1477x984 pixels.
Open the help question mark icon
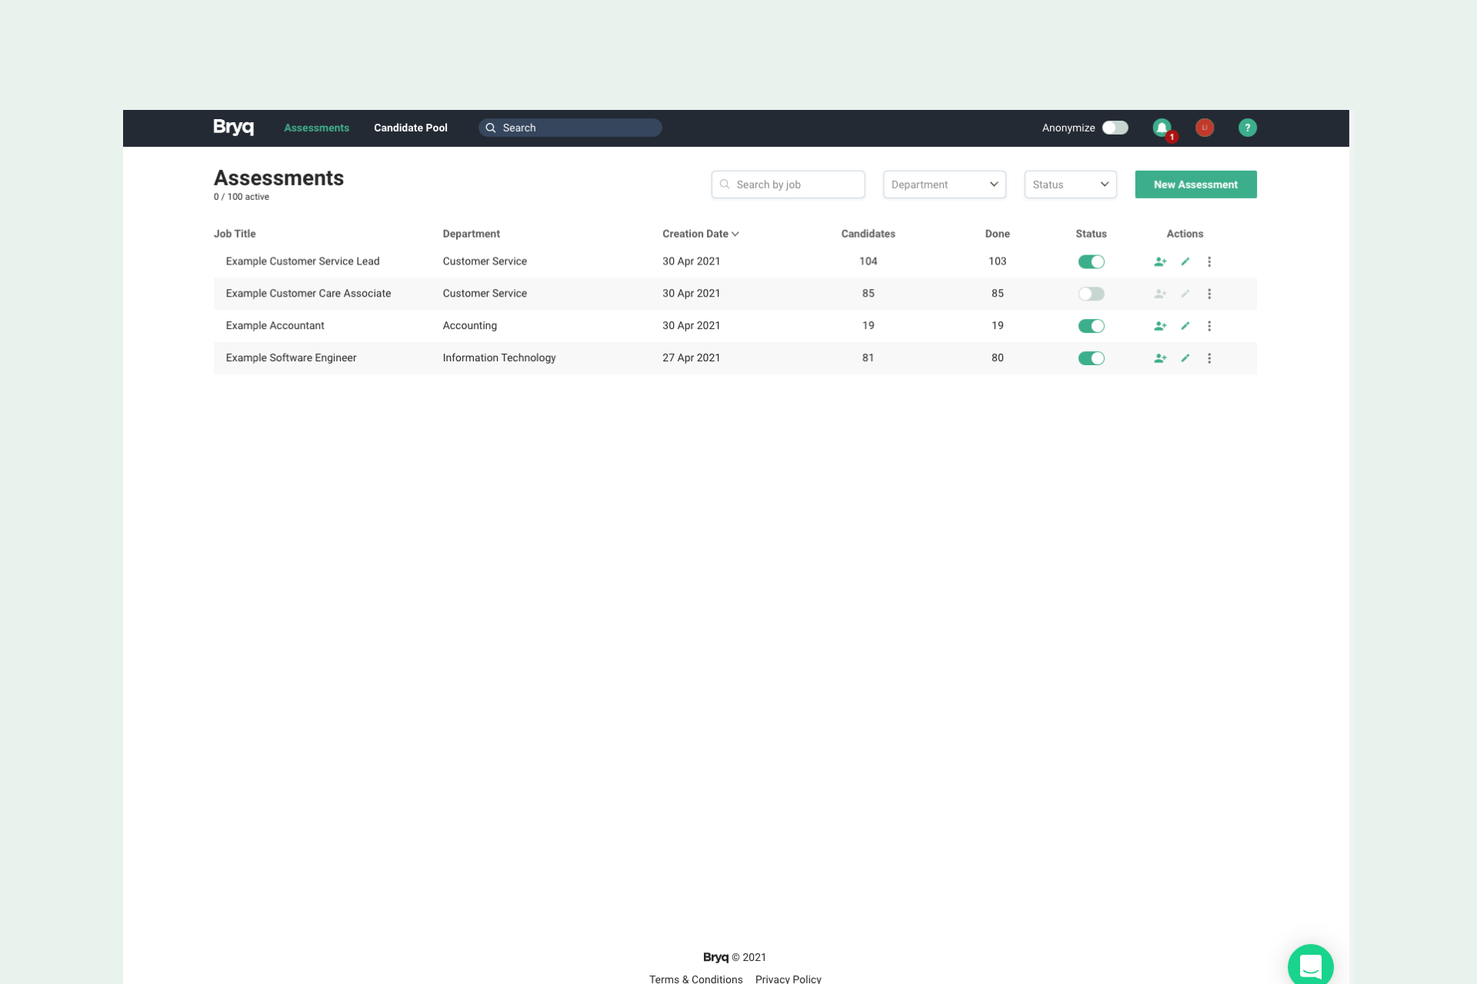[1247, 128]
